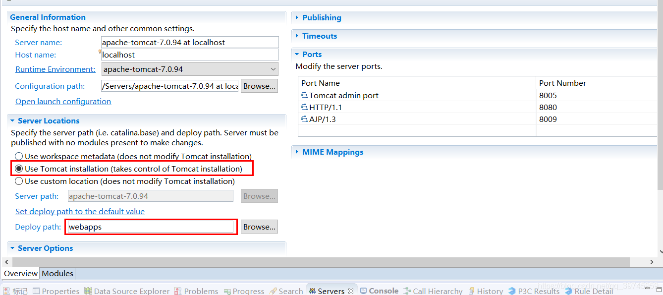Click the horizontal scrollbar right arrow
Viewport: 663px width, 295px height.
(652, 262)
